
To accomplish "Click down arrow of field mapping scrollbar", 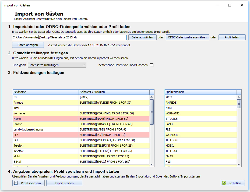I will point(152,165).
